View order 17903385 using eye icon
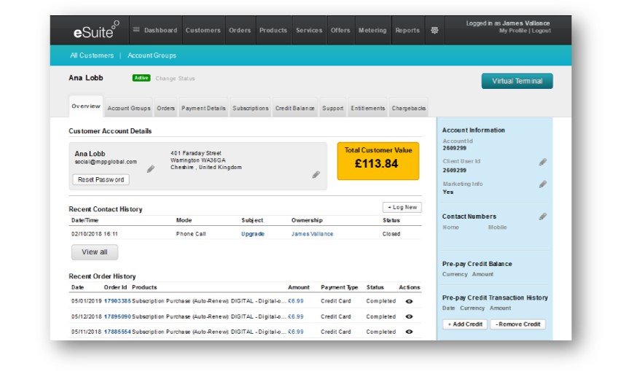This screenshot has height=371, width=637. pyautogui.click(x=409, y=301)
